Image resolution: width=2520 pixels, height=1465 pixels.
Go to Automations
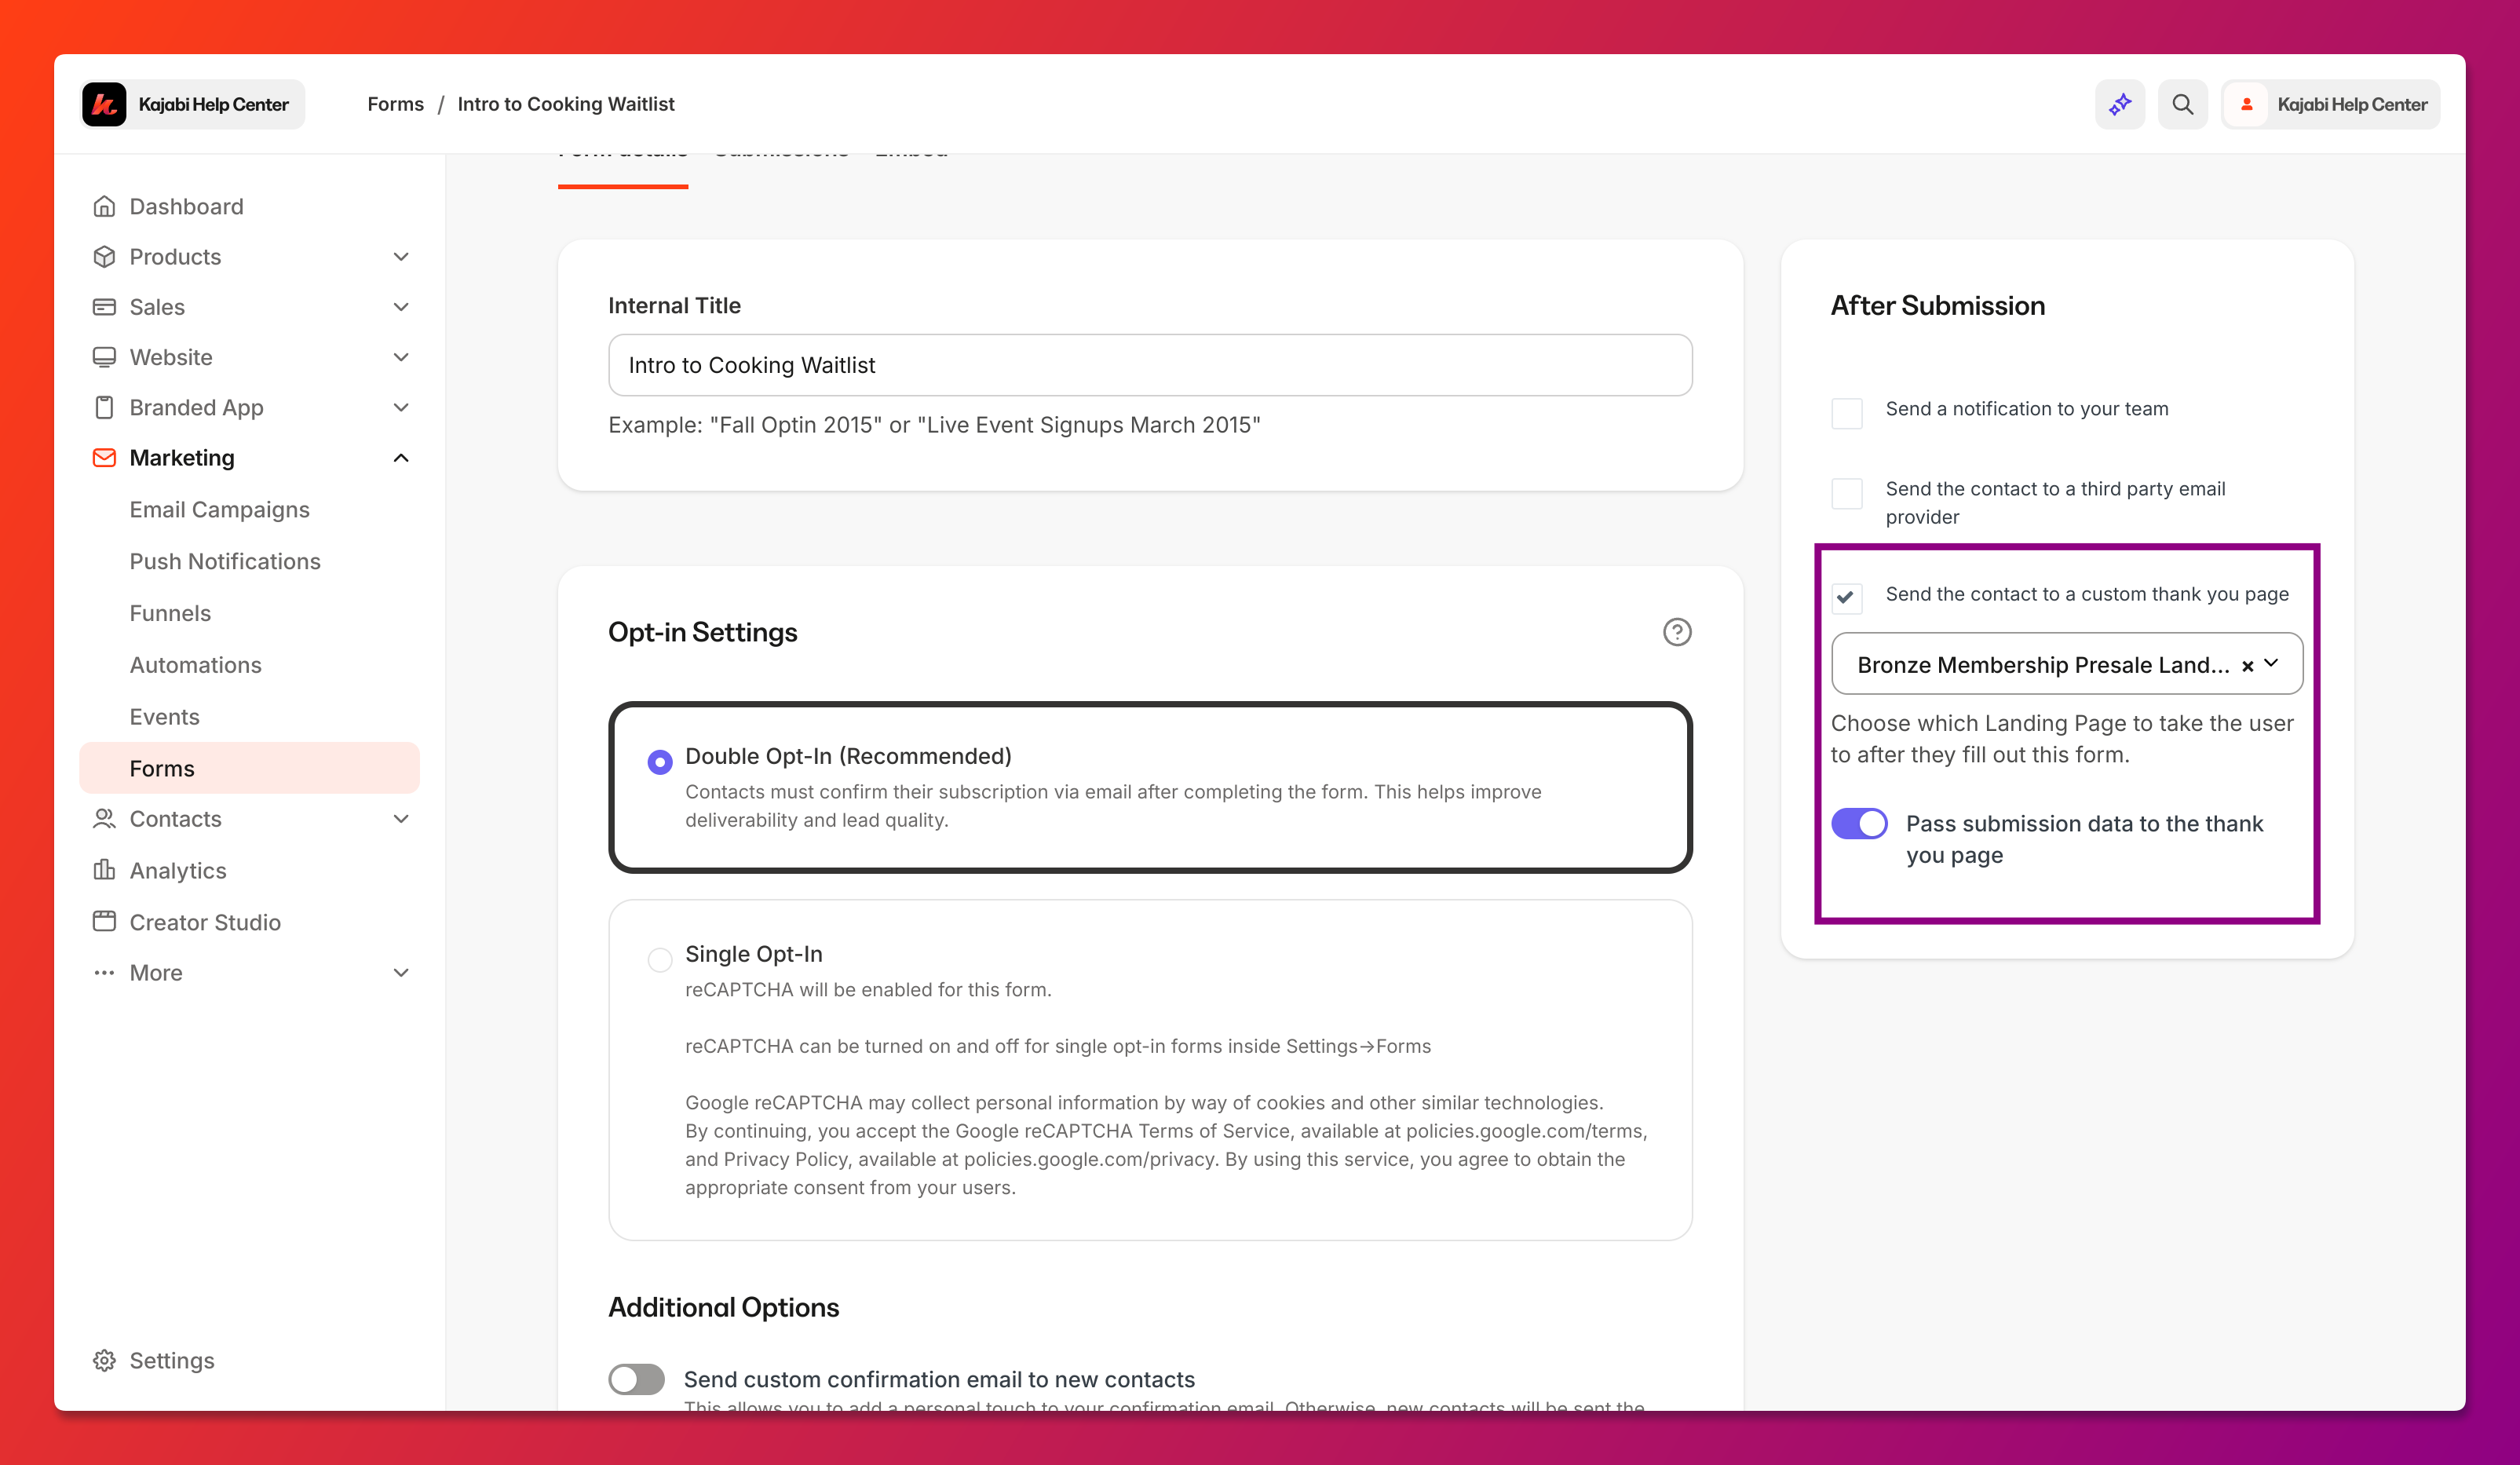pyautogui.click(x=195, y=665)
